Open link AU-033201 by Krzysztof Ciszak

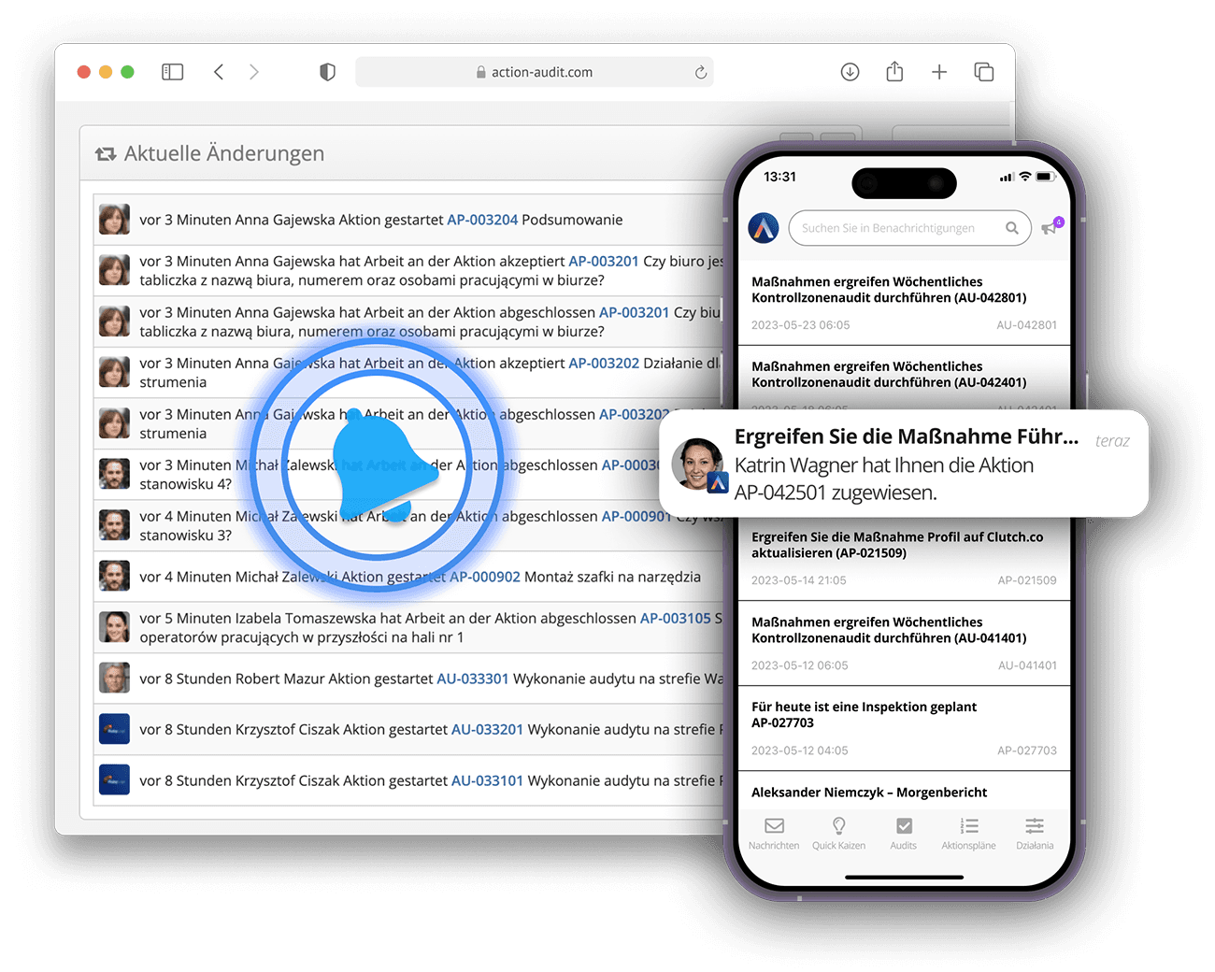click(487, 729)
